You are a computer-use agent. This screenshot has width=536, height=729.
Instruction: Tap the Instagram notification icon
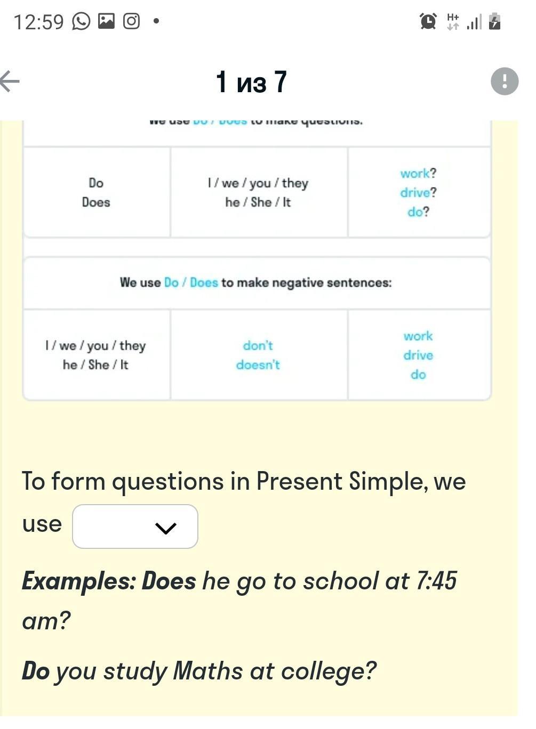(131, 21)
